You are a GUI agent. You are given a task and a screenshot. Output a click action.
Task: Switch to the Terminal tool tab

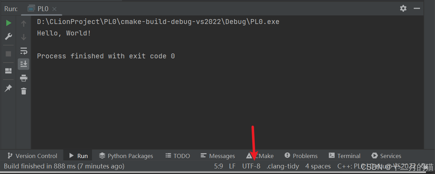pos(344,156)
